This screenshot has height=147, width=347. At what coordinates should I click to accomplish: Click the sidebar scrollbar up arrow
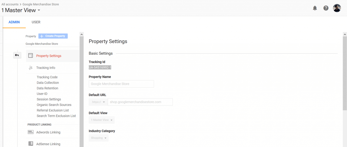coord(81,34)
